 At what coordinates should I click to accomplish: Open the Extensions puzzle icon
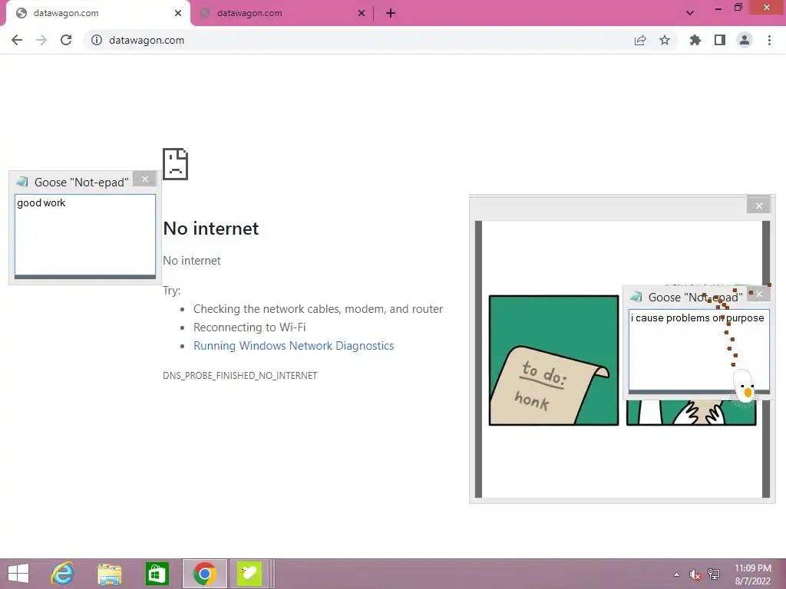(x=695, y=40)
